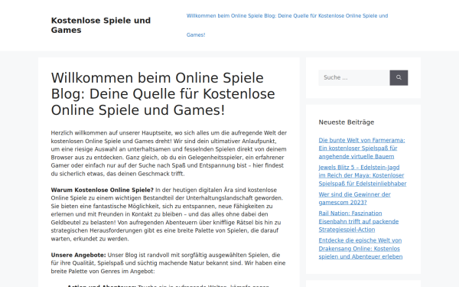Click the bold text Unsere Angebote:
Image resolution: width=459 pixels, height=287 pixels.
click(x=78, y=255)
